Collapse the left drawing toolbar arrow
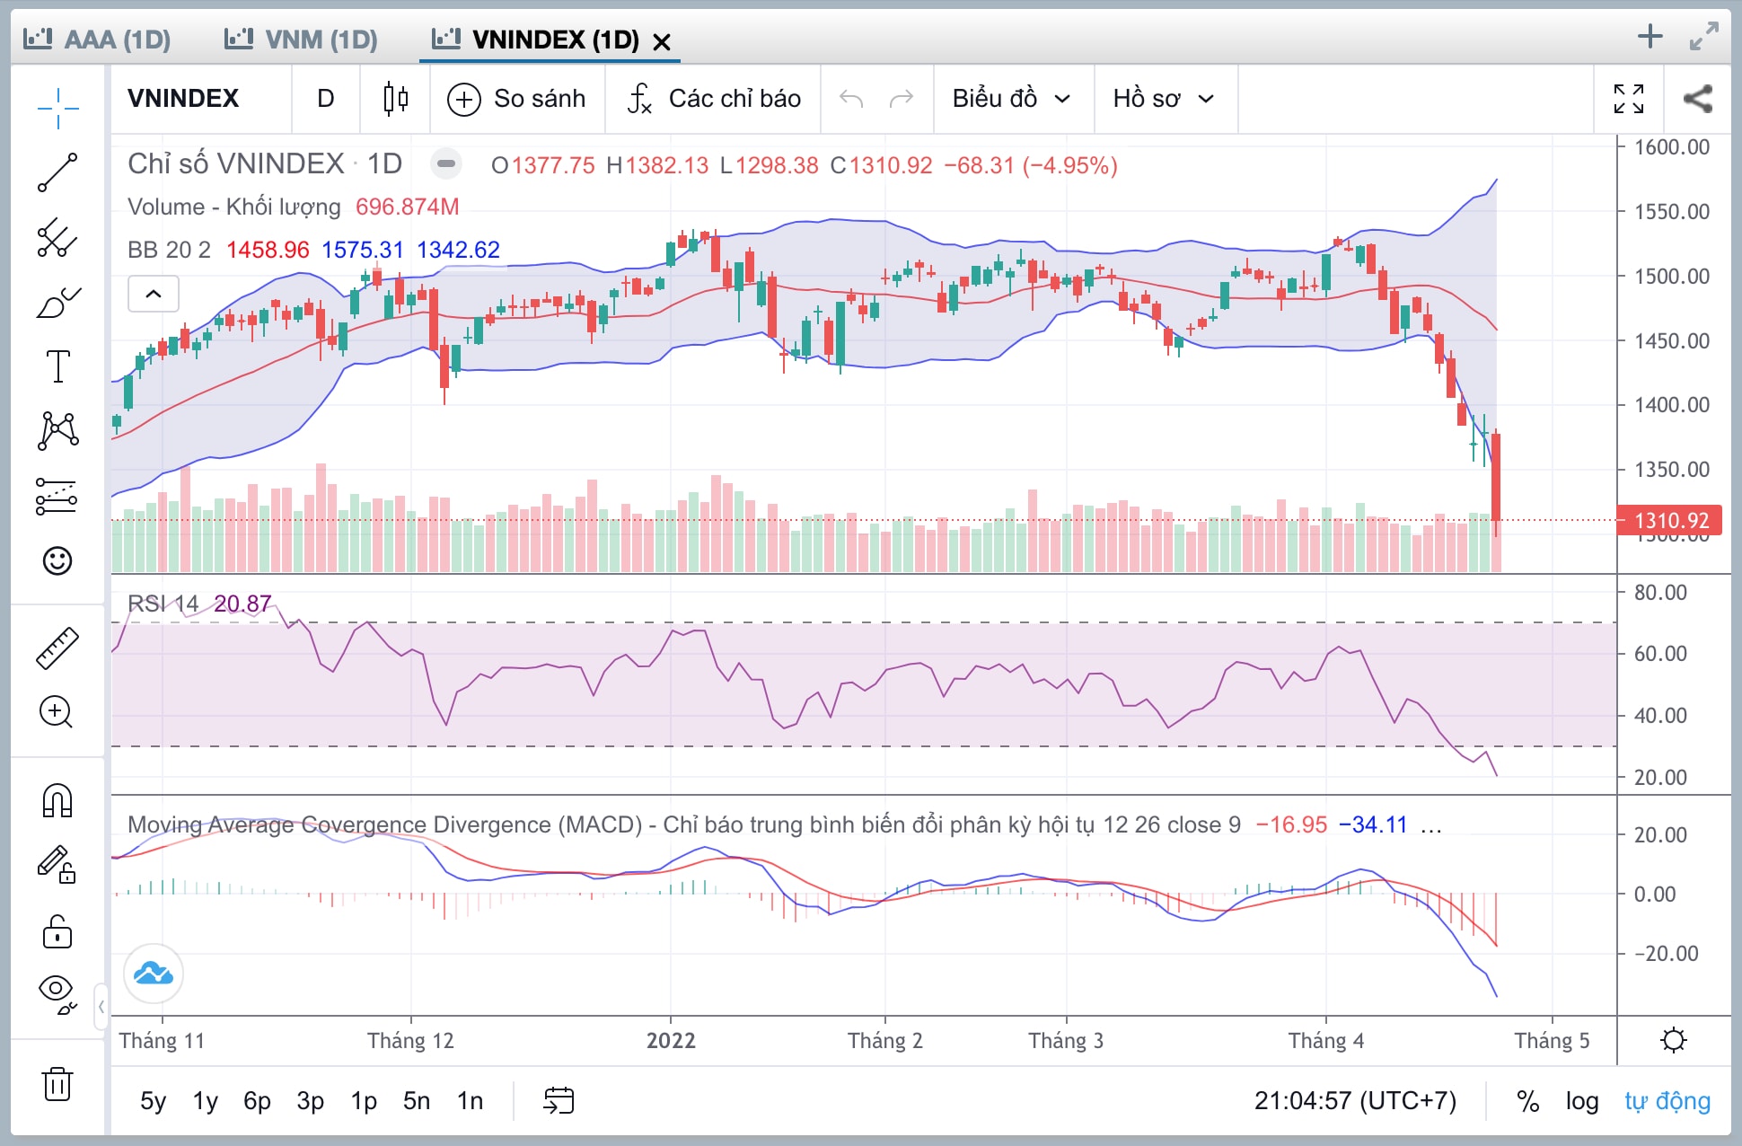This screenshot has height=1146, width=1742. (x=101, y=1006)
